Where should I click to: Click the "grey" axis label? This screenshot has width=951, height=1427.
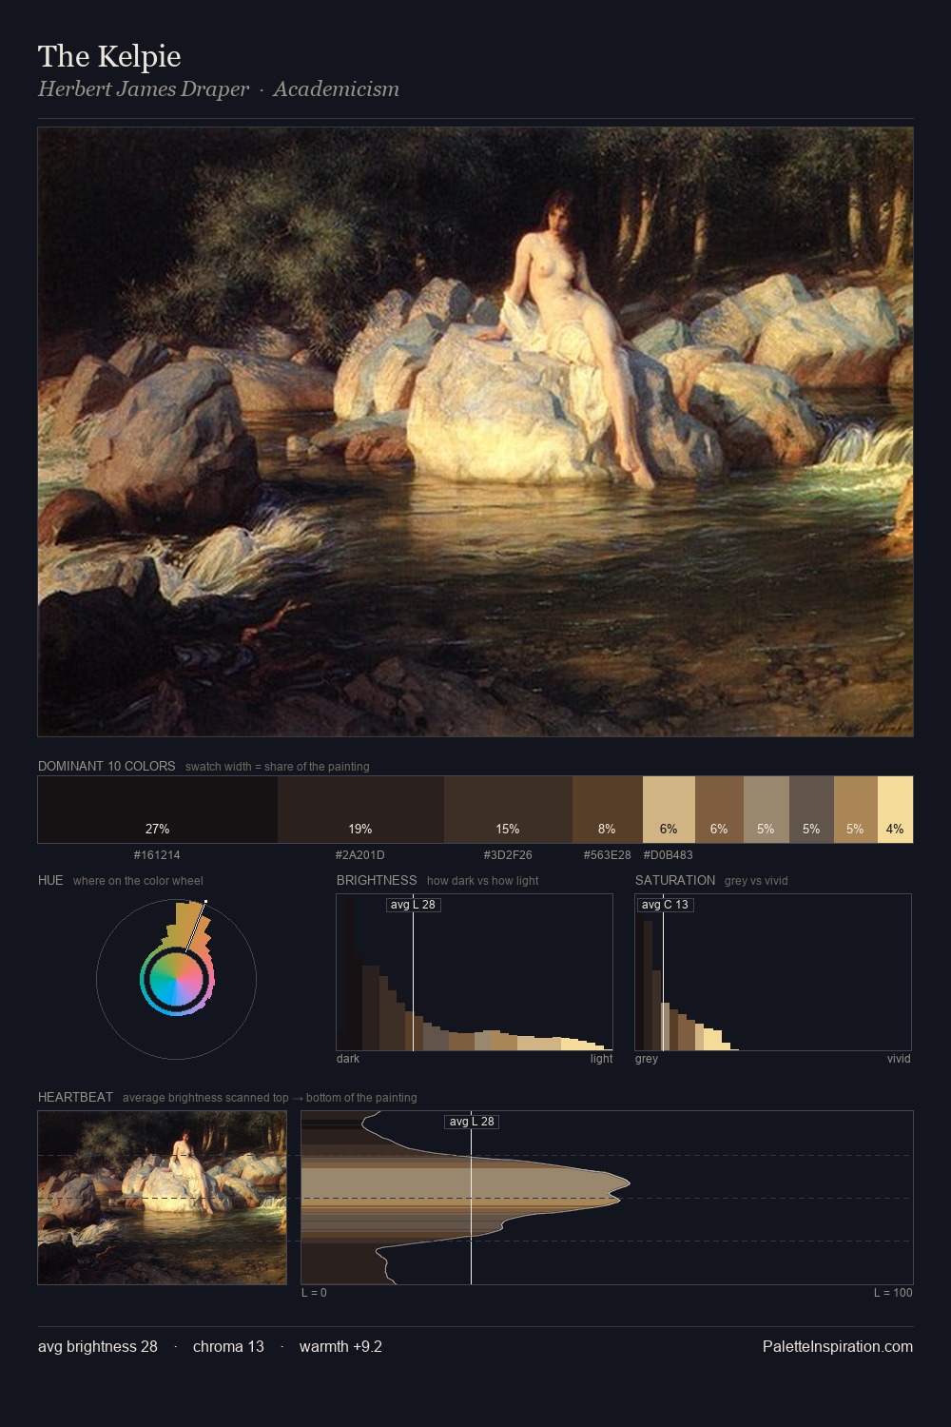647,1059
